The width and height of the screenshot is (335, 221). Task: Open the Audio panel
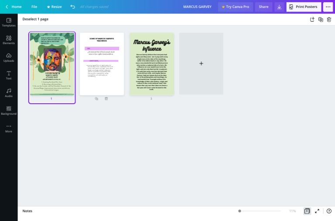coord(9,93)
